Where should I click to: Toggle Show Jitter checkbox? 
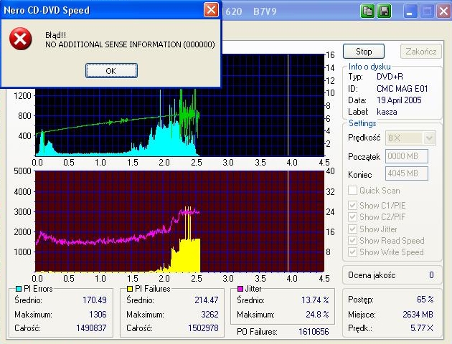pos(352,229)
